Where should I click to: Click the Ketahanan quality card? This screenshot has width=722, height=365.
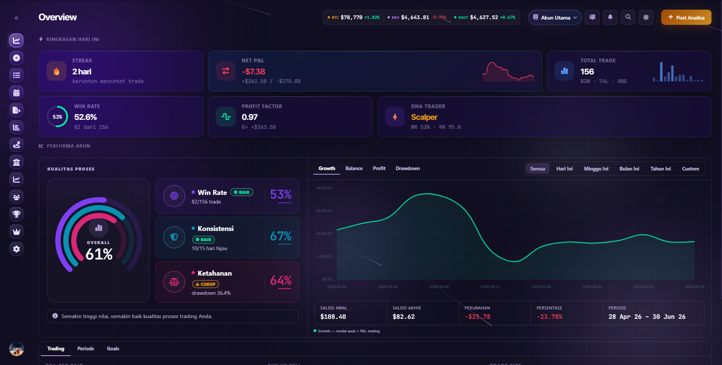(x=227, y=282)
